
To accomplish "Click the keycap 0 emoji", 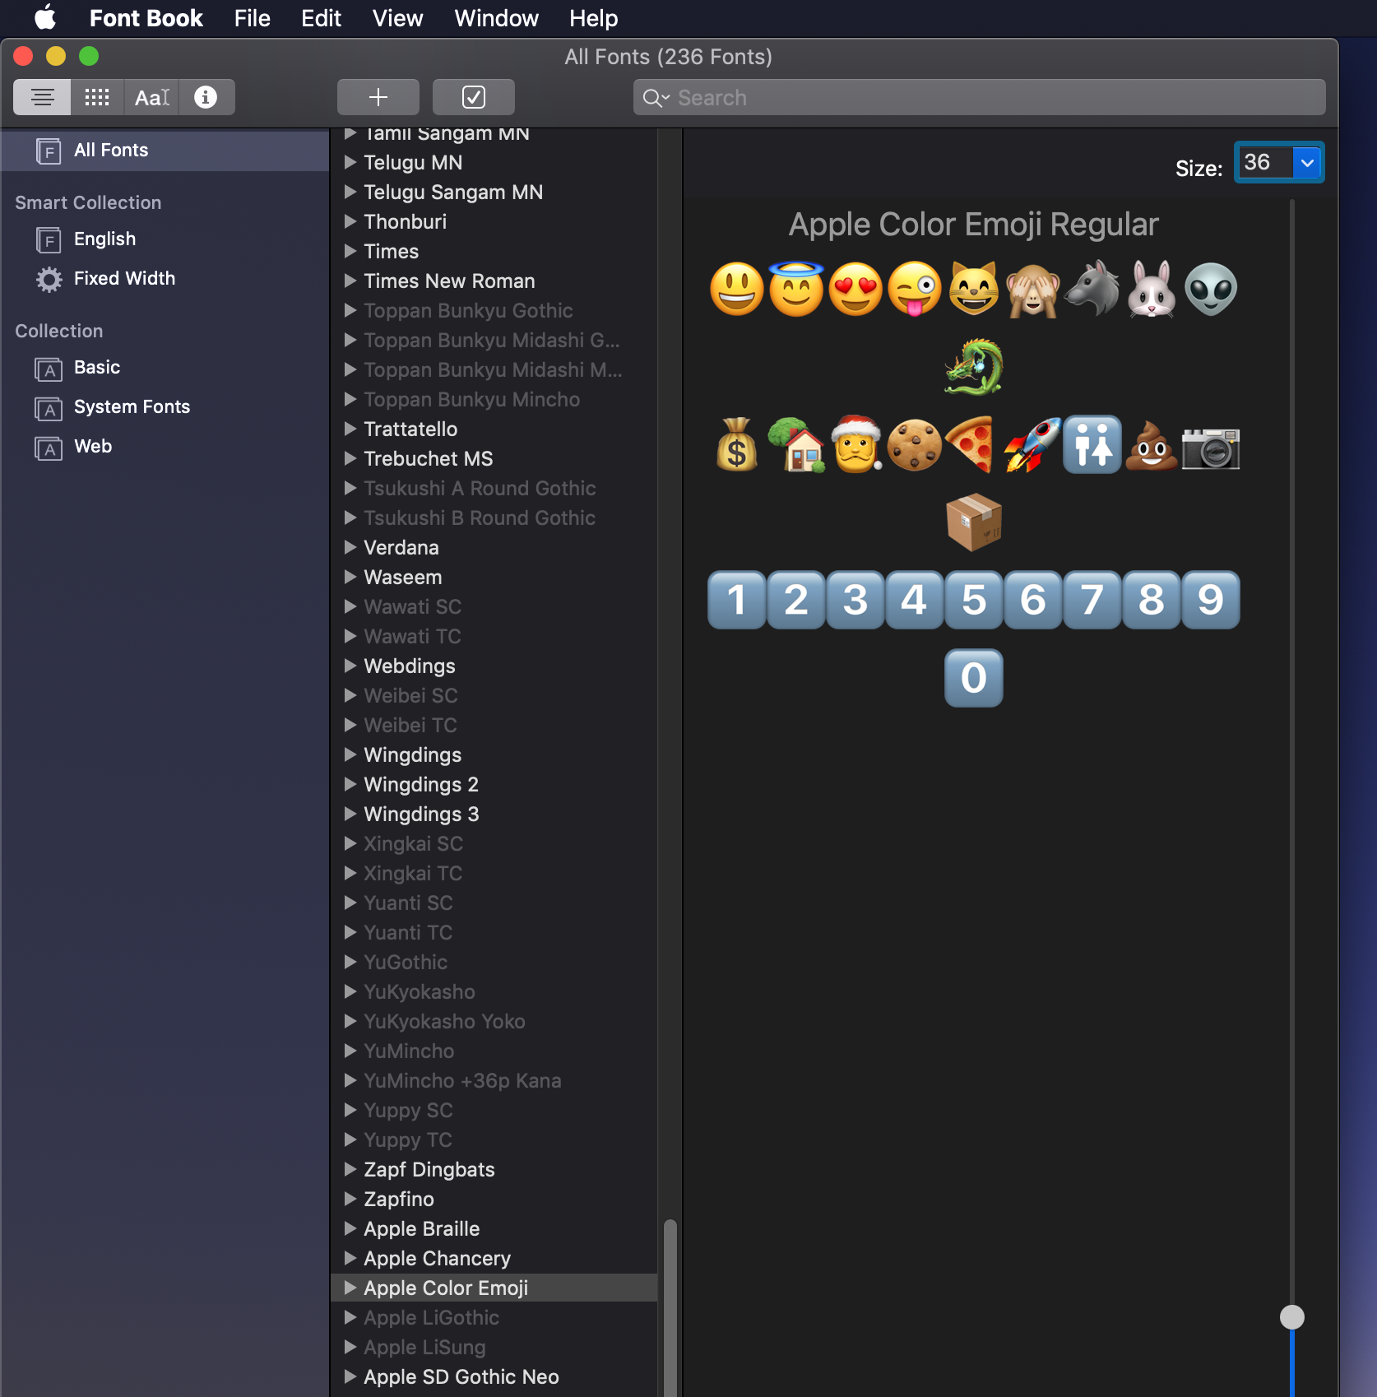I will point(974,678).
